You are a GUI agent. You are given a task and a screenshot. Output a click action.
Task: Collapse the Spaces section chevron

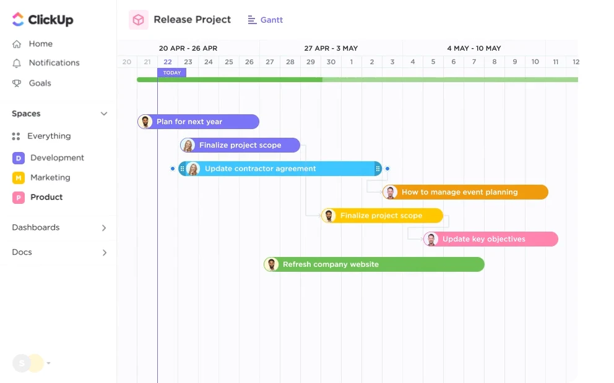coord(104,114)
